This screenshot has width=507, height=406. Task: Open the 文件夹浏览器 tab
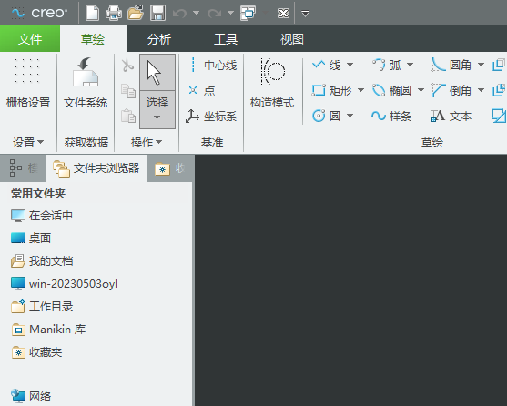96,168
